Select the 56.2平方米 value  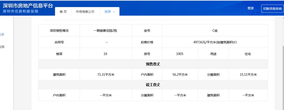coord(180,74)
